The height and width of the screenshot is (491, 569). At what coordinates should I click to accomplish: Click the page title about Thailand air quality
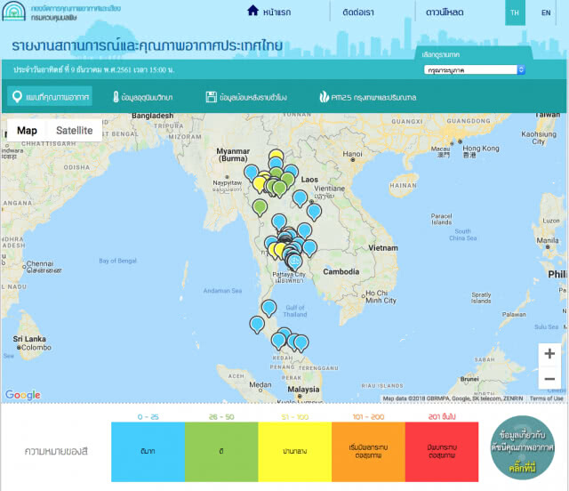[147, 45]
